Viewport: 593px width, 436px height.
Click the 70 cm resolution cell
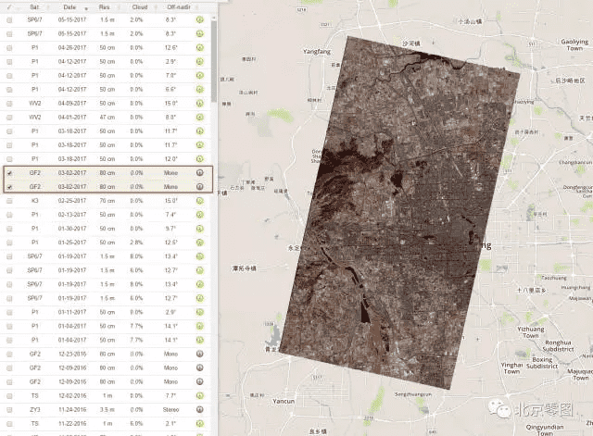click(x=107, y=201)
